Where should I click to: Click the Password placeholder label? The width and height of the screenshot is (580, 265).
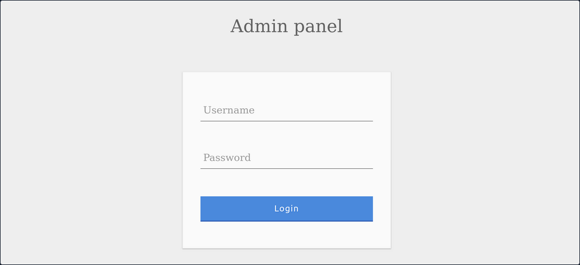tap(227, 157)
